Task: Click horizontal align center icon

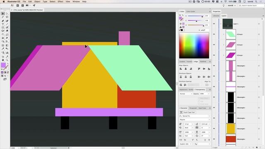Action: (x=186, y=69)
